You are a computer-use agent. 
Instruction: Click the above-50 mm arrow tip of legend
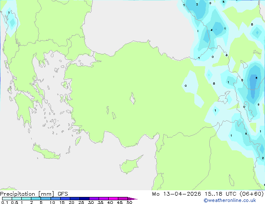pyautogui.click(x=132, y=199)
